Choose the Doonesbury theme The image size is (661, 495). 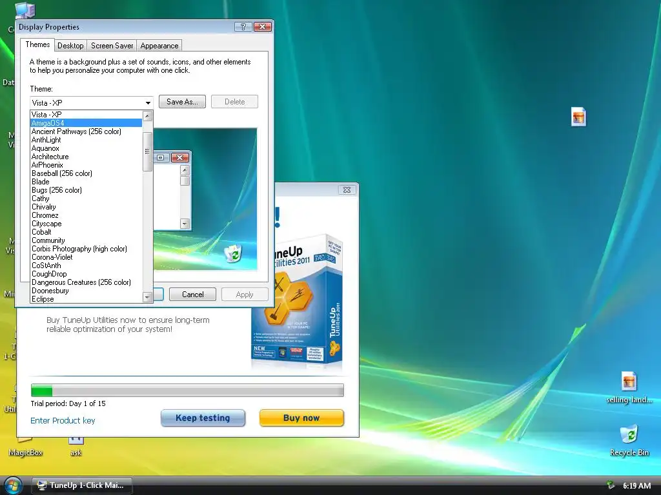point(86,291)
